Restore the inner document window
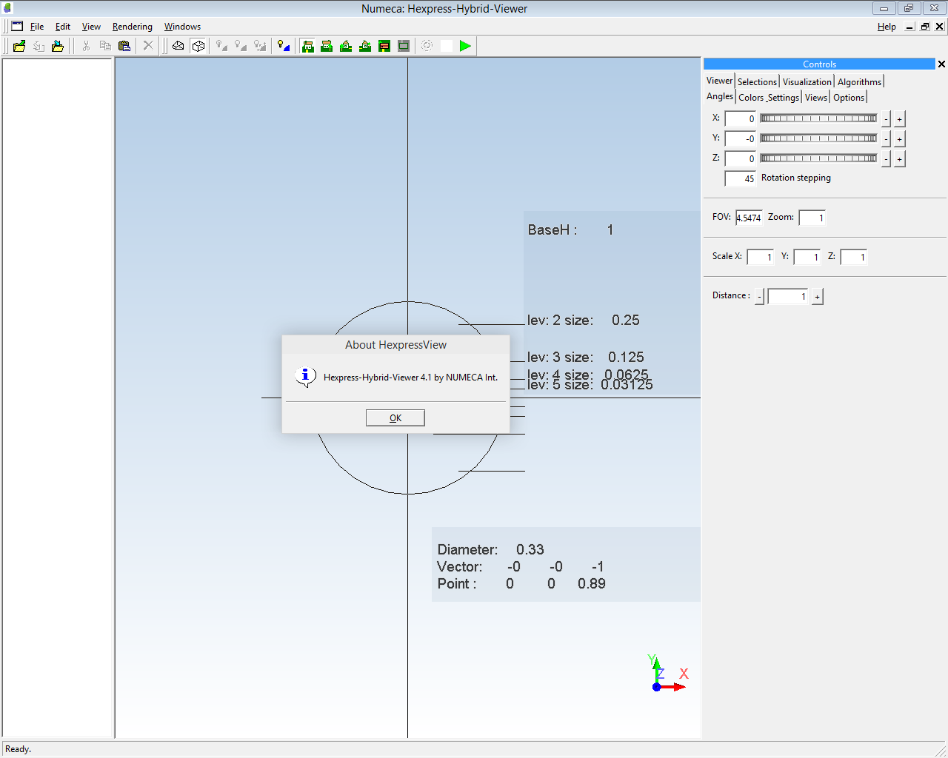Viewport: 948px width, 758px height. coord(925,26)
